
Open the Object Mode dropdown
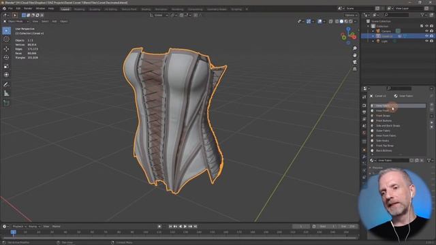(16, 21)
